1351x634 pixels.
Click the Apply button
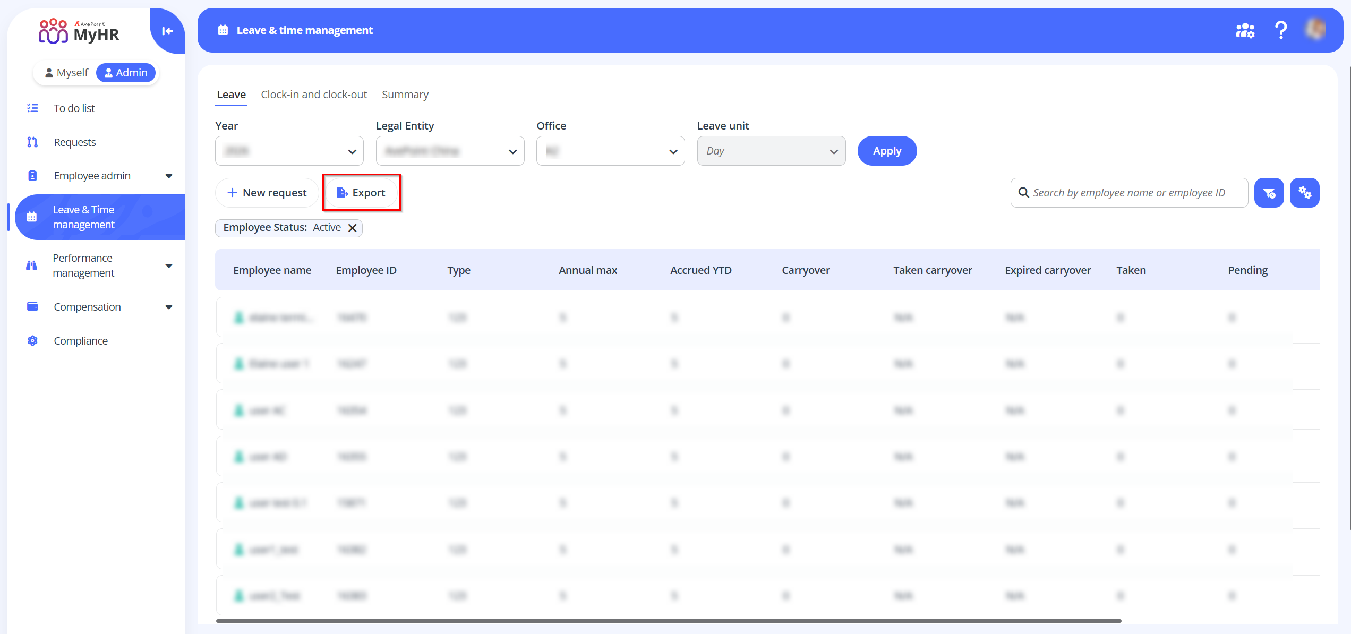pyautogui.click(x=886, y=151)
